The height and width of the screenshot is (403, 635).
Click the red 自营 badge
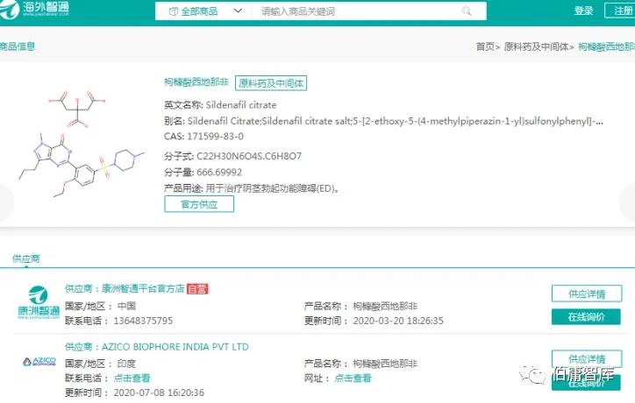197,289
